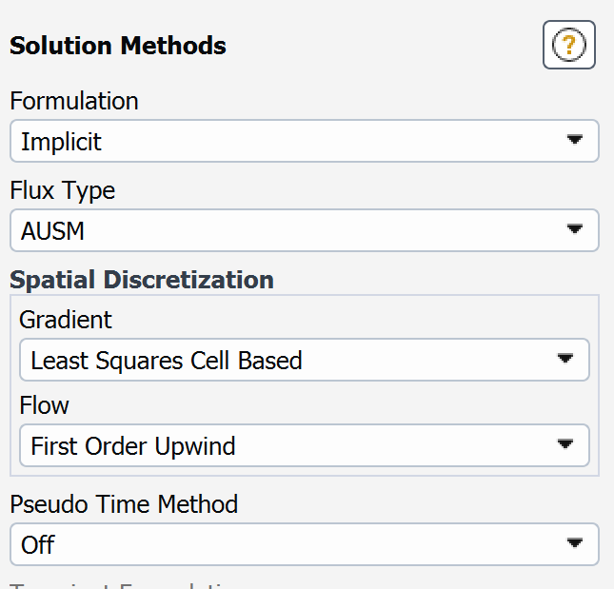Click the First Order Upwind field
The width and height of the screenshot is (614, 589).
[133, 445]
